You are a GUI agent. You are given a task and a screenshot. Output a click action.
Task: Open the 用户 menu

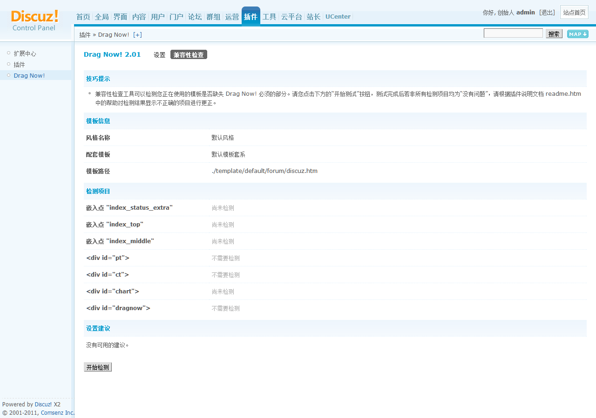coord(158,17)
